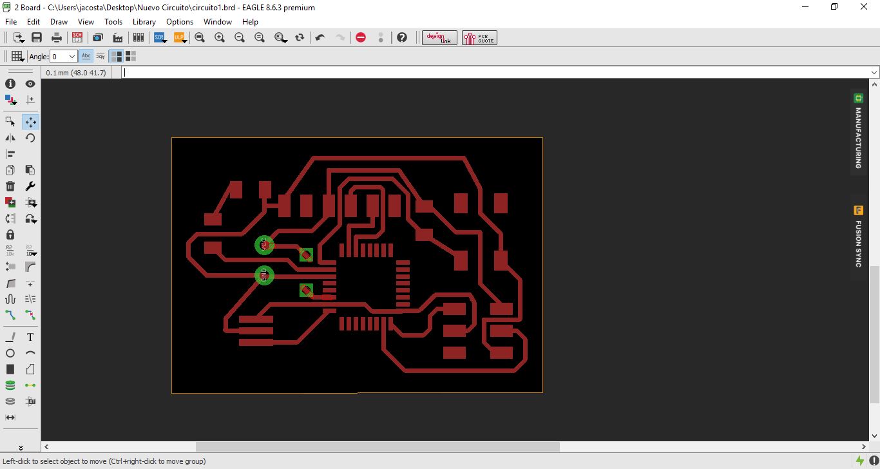Select the Ripup tool
This screenshot has height=469, width=880.
[x=30, y=315]
